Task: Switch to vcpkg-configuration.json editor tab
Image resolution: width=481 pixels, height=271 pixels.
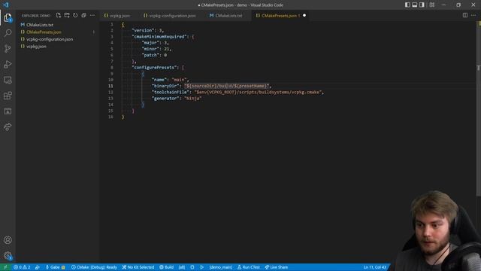Action: pos(170,15)
